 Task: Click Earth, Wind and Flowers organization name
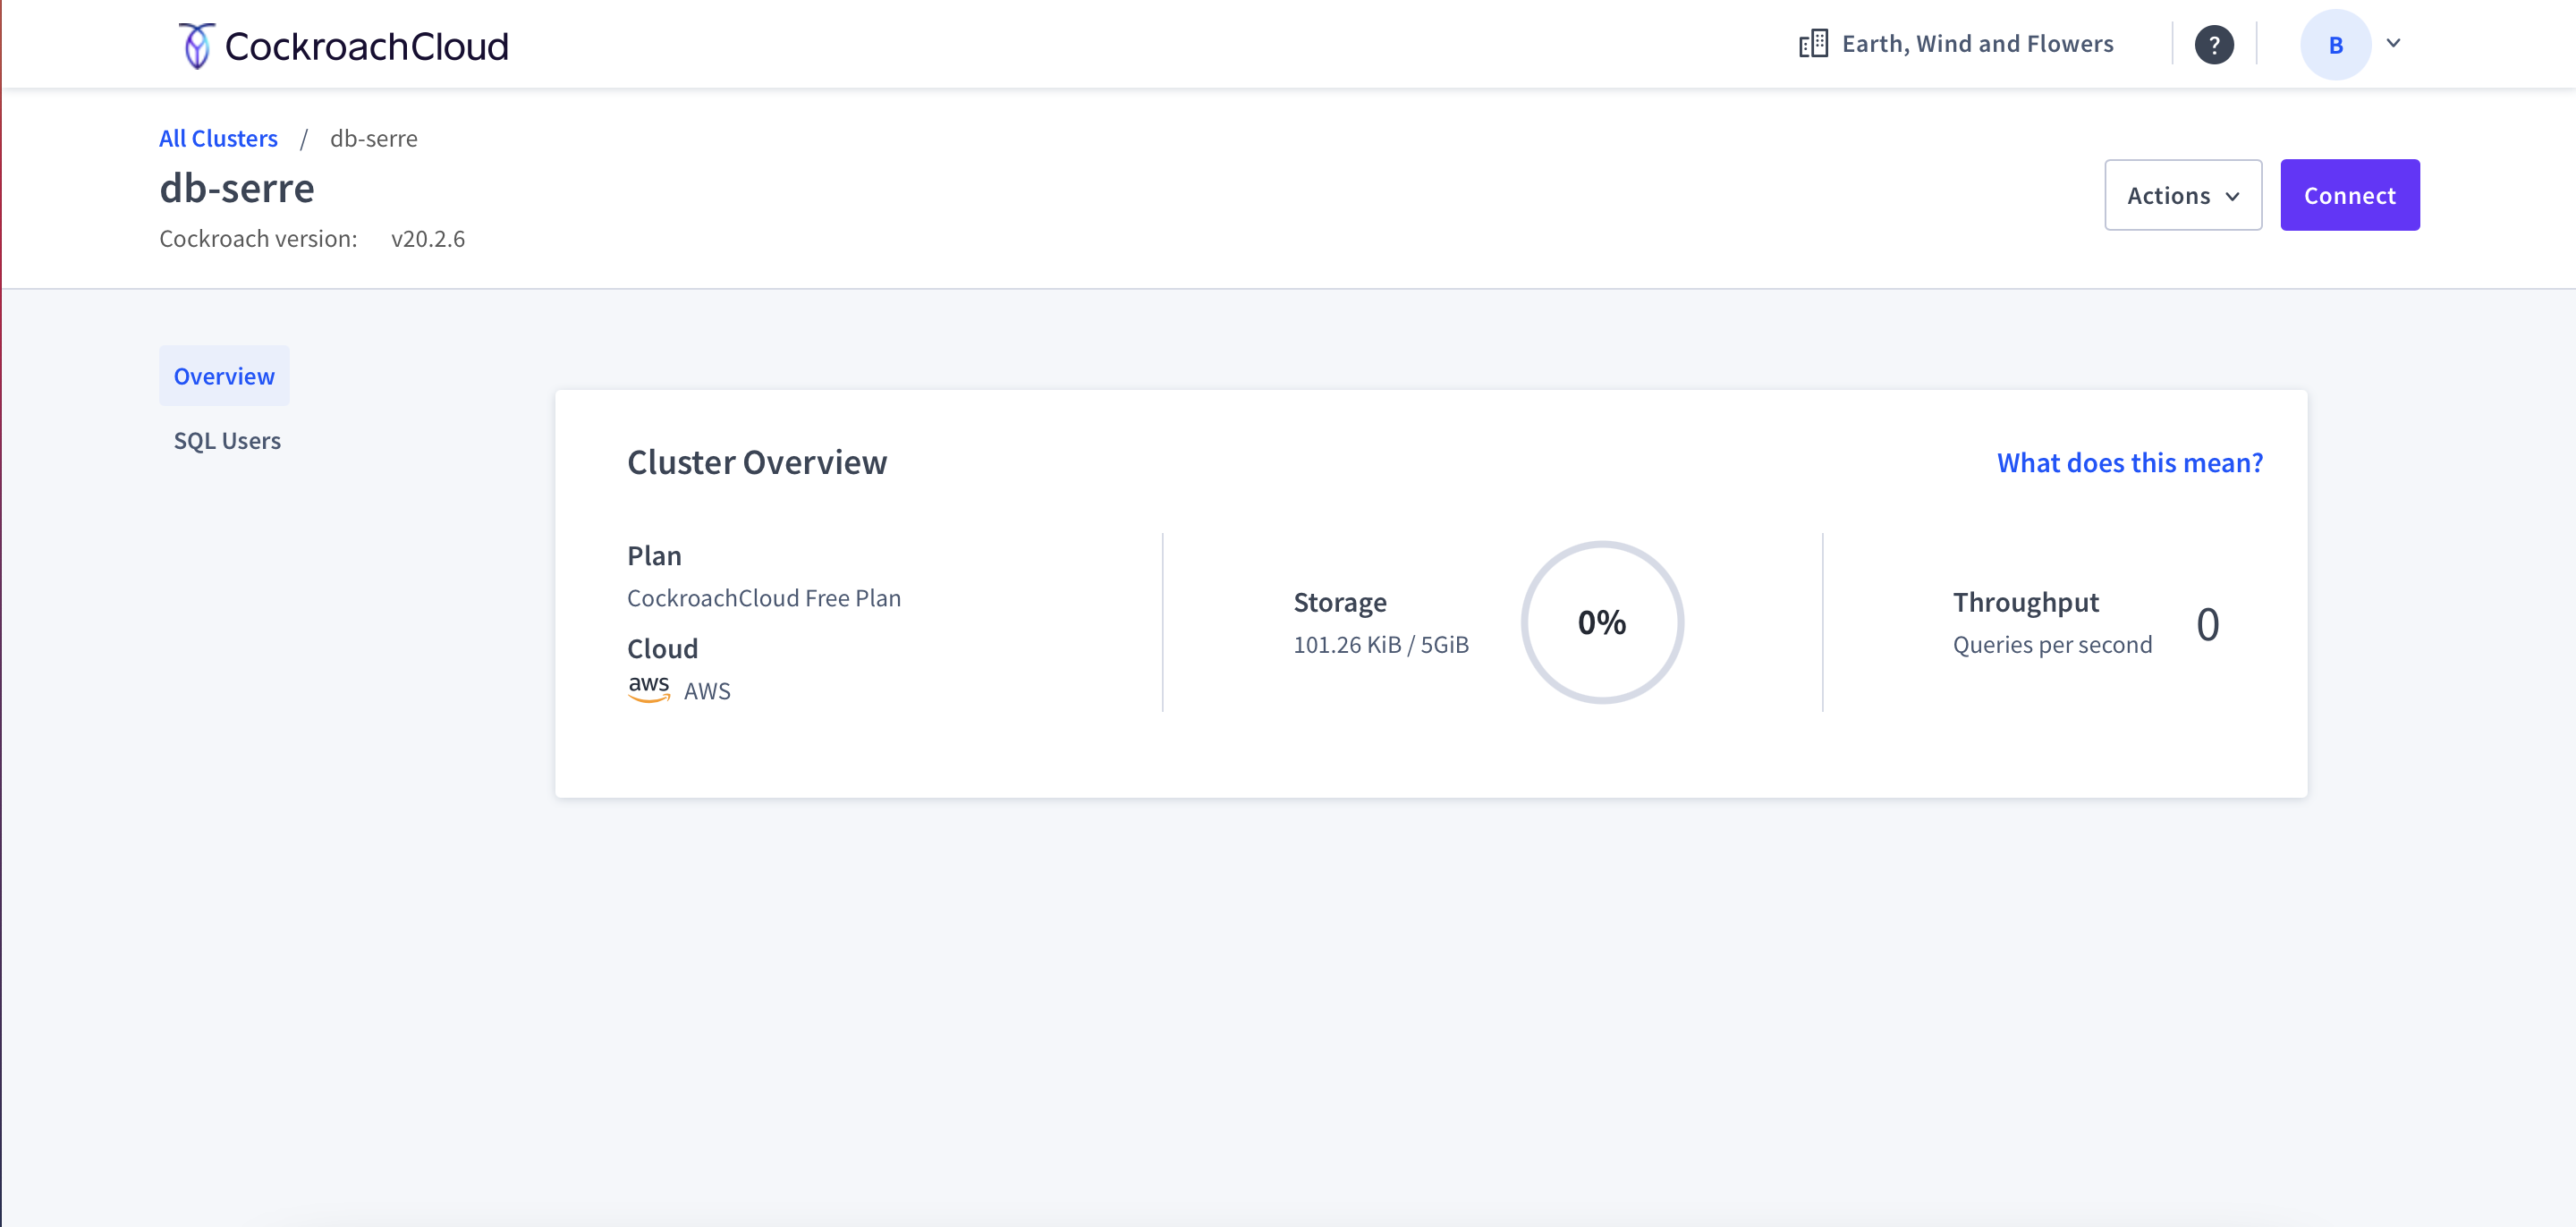pos(1977,44)
